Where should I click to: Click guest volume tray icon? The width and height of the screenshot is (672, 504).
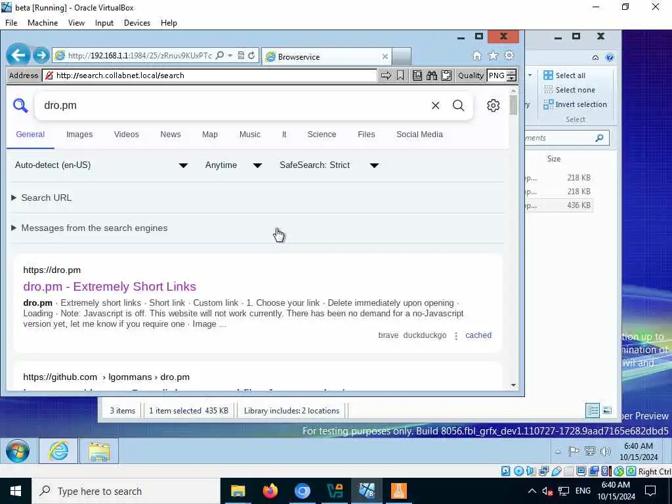tap(606, 451)
